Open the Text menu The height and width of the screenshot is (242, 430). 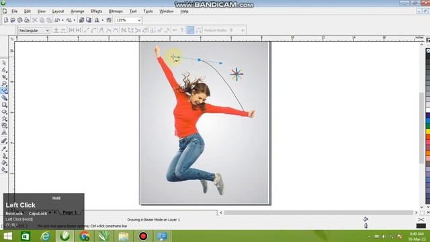coord(133,11)
